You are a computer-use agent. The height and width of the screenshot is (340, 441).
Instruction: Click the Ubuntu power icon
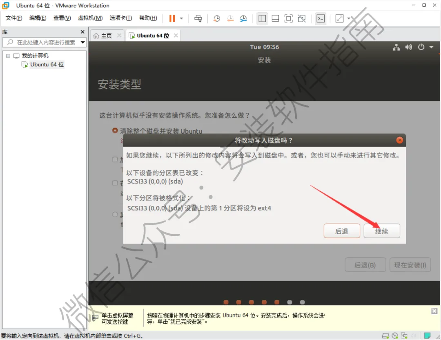click(421, 47)
